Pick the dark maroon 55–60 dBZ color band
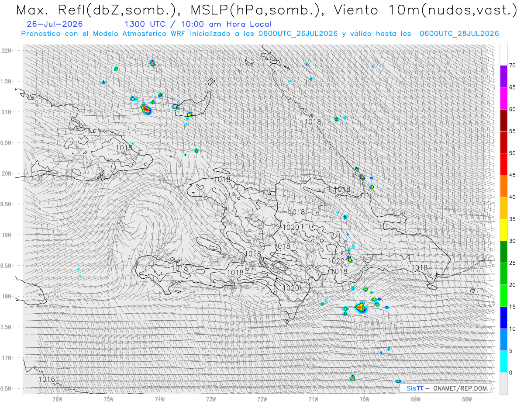 pyautogui.click(x=503, y=120)
